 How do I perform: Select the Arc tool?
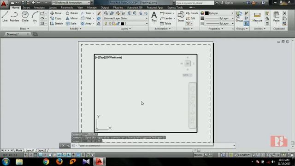[x=35, y=17]
